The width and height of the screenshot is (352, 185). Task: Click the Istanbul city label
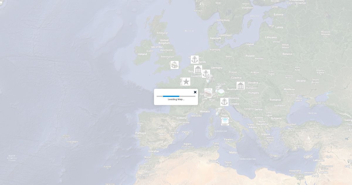click(x=291, y=125)
